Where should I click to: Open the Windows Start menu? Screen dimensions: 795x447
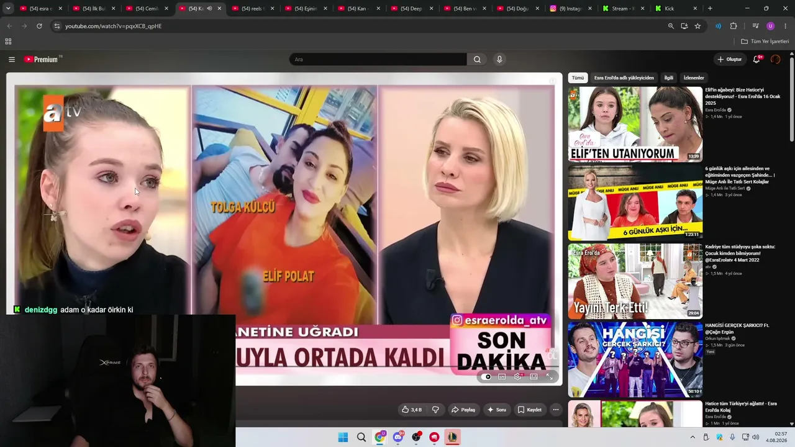point(343,437)
